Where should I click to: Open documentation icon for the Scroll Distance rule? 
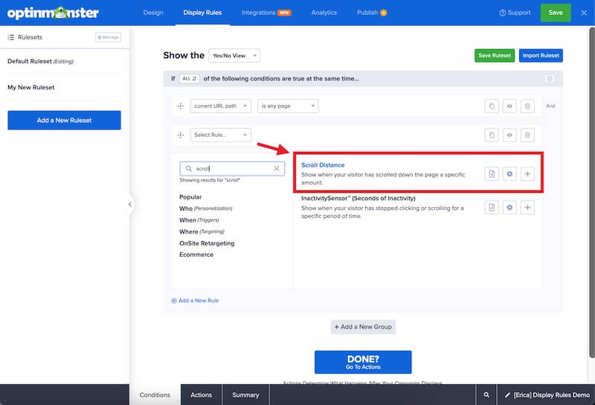(492, 173)
